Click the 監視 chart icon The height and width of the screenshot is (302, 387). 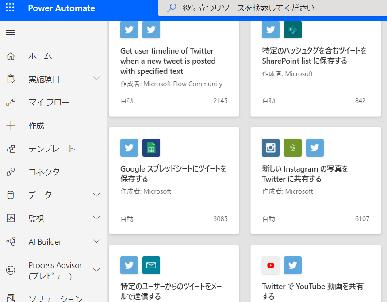click(x=11, y=218)
